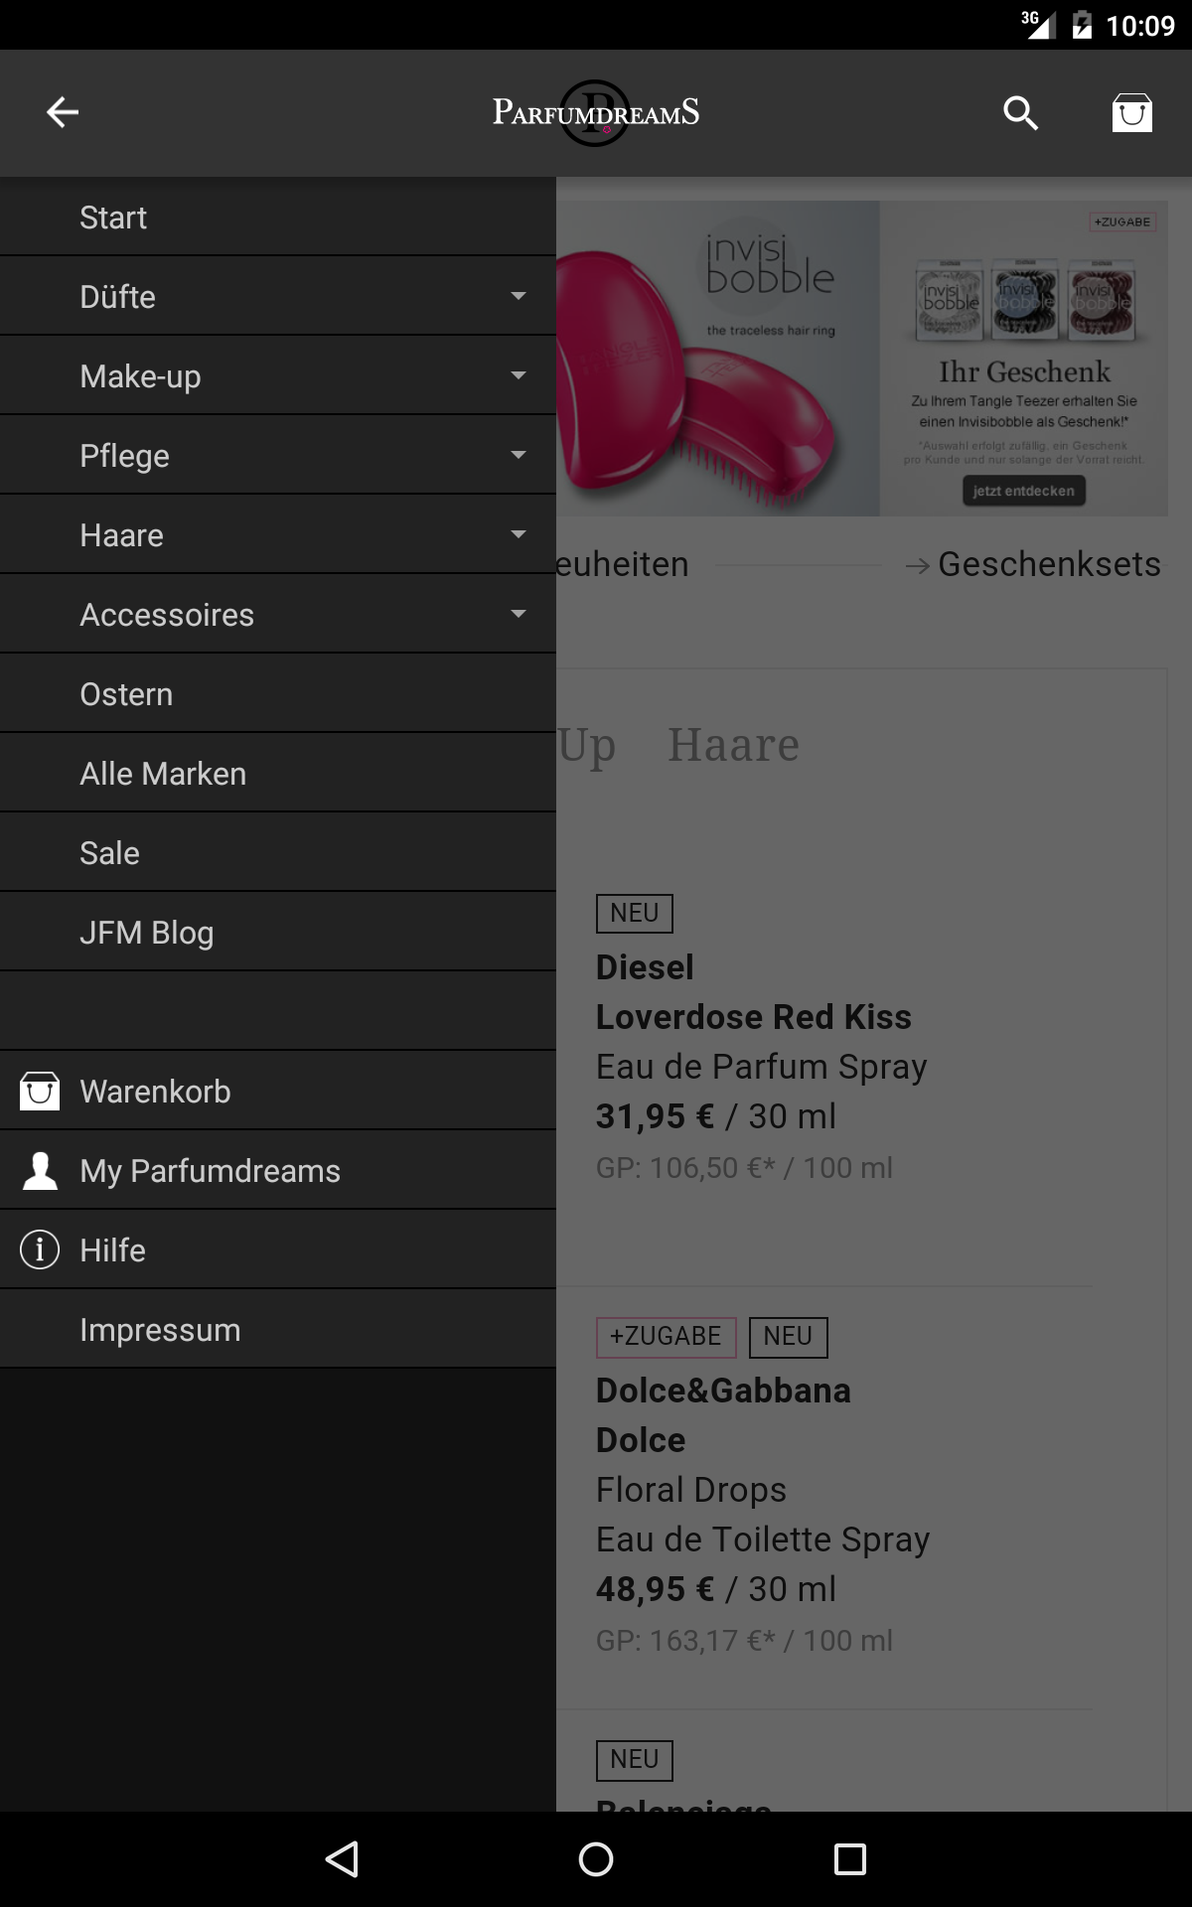This screenshot has width=1192, height=1907.
Task: Open Alle Marken menu item
Action: pyautogui.click(x=163, y=774)
